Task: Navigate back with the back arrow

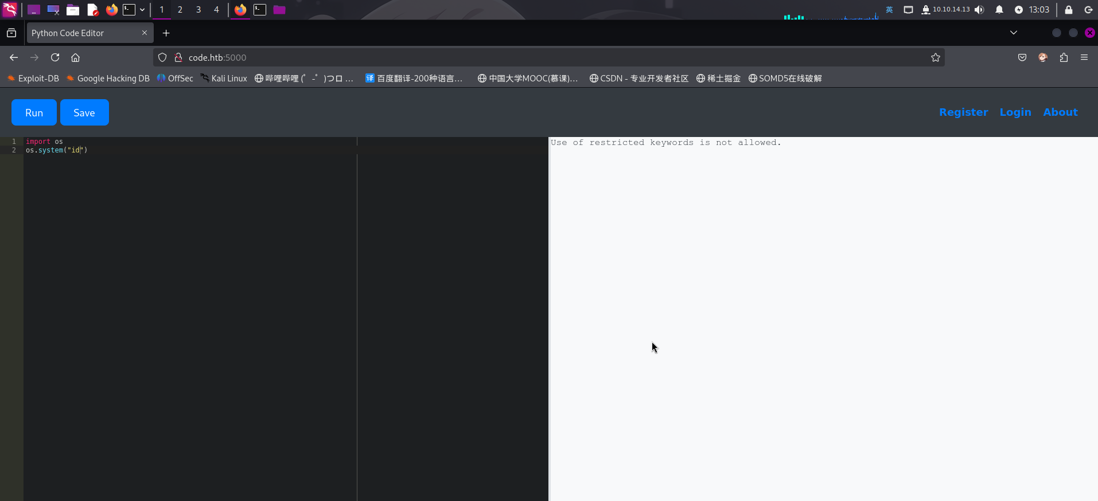Action: point(14,57)
